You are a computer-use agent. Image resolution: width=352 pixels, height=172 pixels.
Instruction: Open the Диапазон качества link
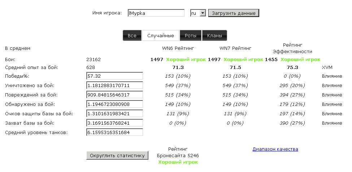tap(275, 149)
